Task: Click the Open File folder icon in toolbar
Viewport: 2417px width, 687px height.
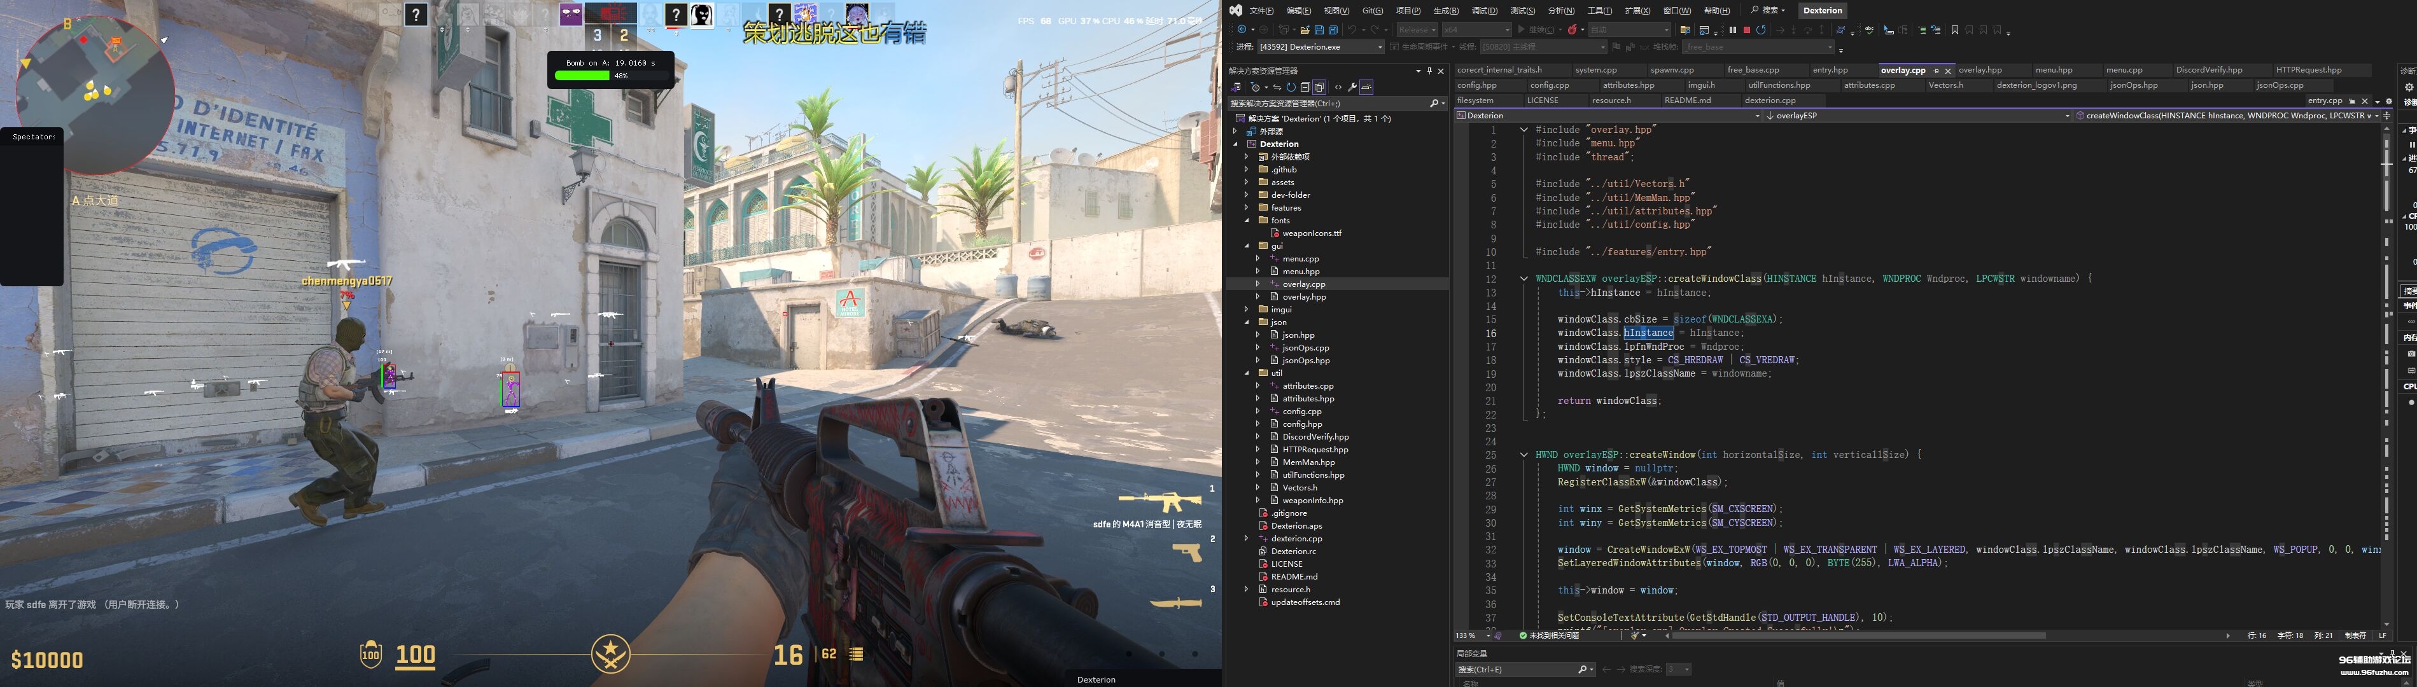Action: click(1305, 30)
